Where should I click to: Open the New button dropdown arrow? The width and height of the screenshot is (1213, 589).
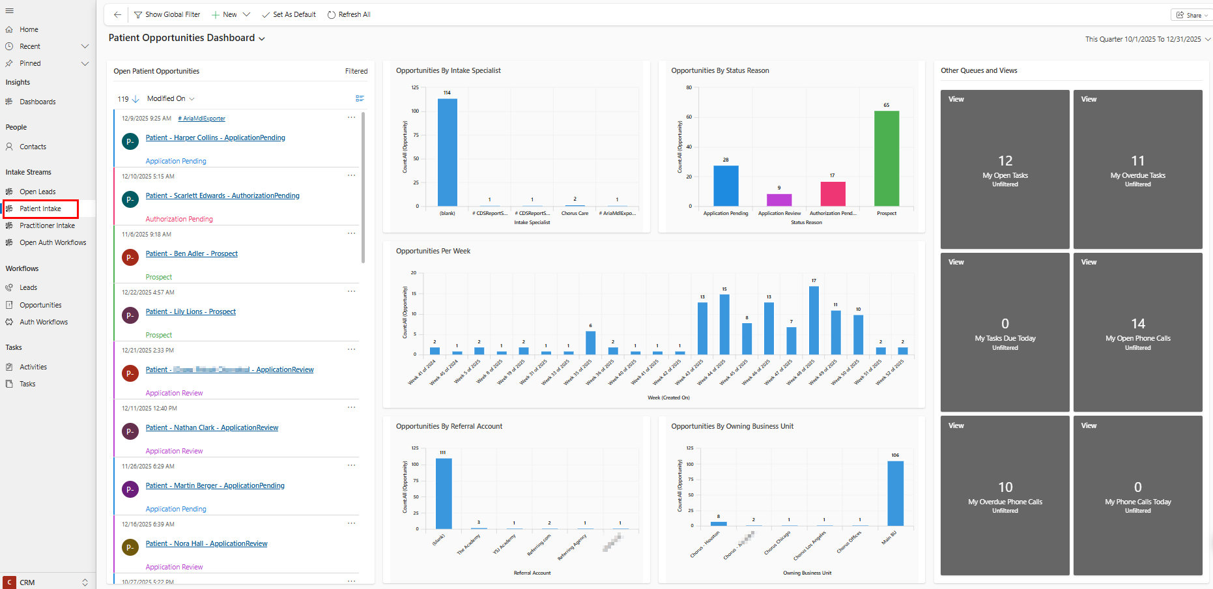click(246, 14)
